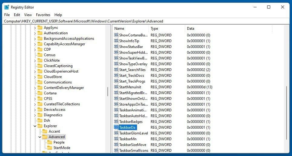Select the CDP key label

point(47,49)
